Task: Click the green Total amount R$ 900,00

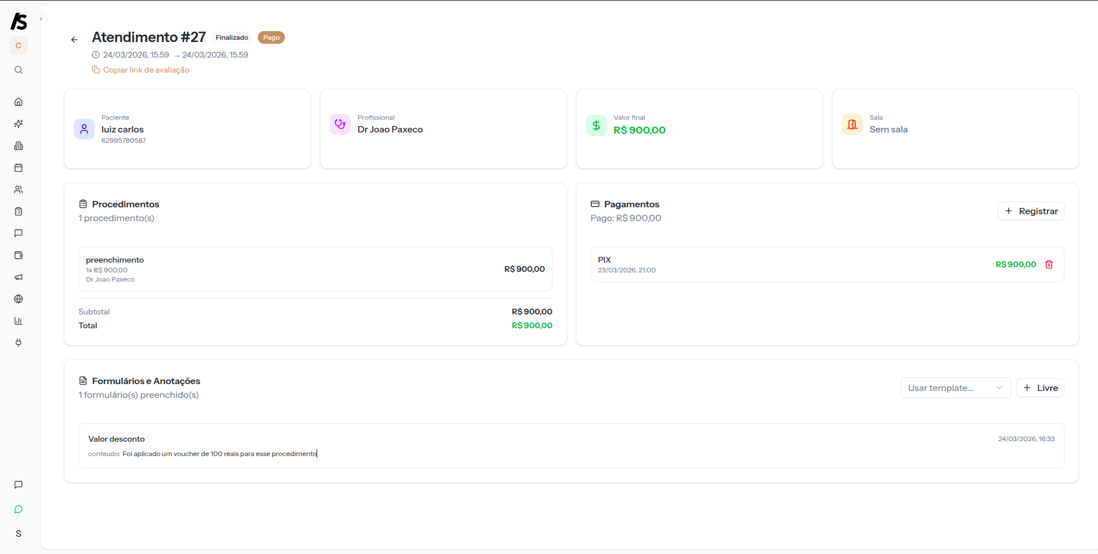Action: 532,325
